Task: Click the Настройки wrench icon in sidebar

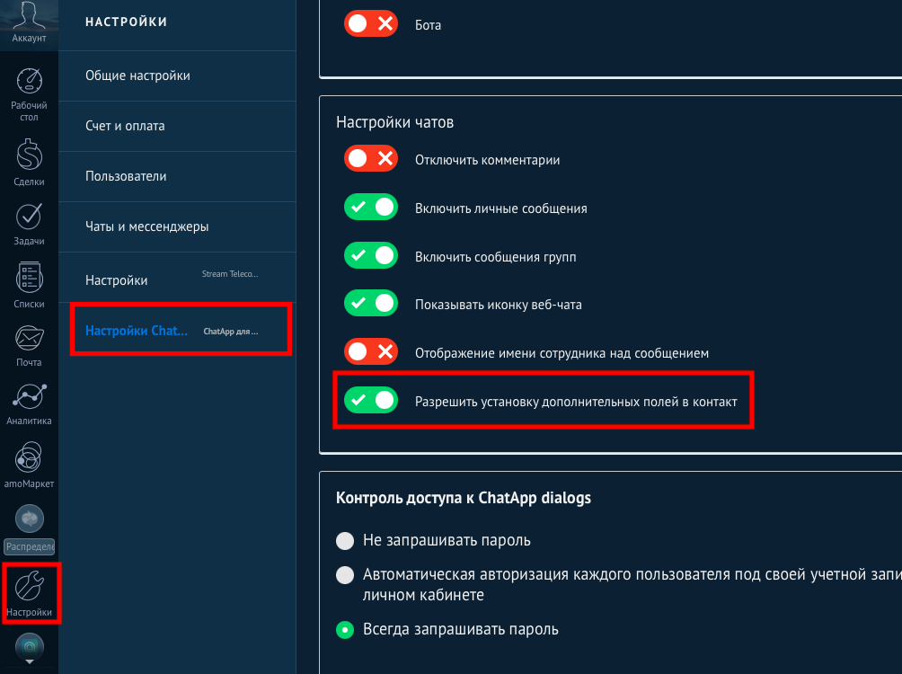Action: 30,587
